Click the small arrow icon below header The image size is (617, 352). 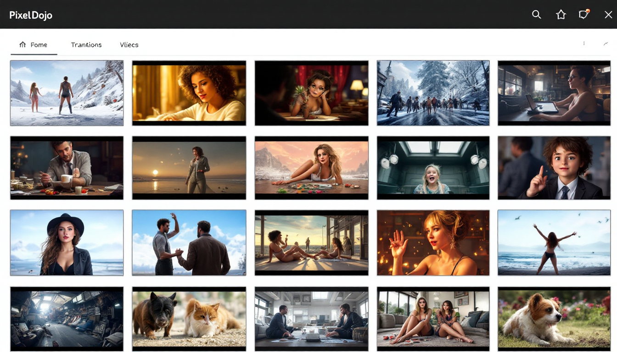(x=606, y=44)
